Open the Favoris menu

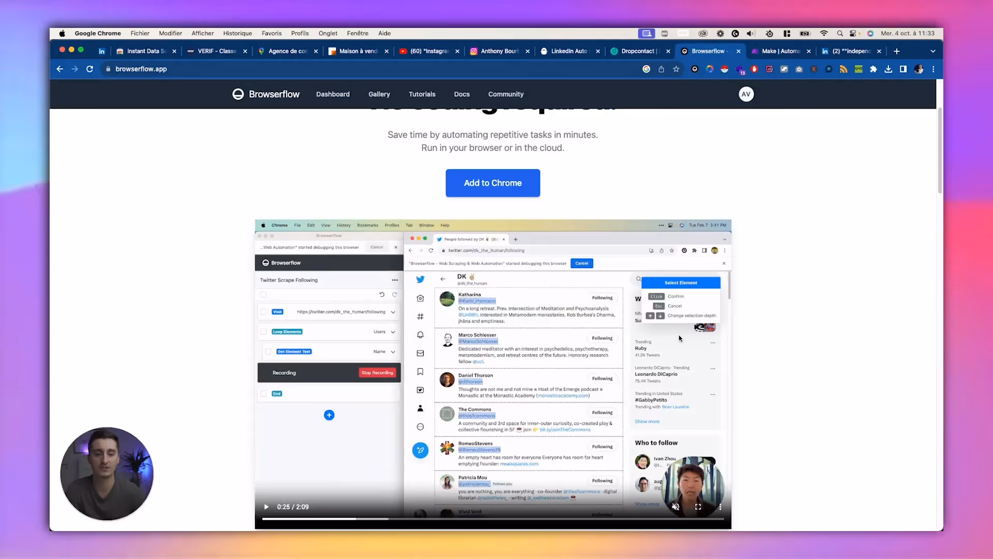pos(272,33)
